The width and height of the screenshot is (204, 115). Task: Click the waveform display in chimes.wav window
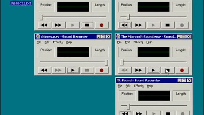point(73,52)
